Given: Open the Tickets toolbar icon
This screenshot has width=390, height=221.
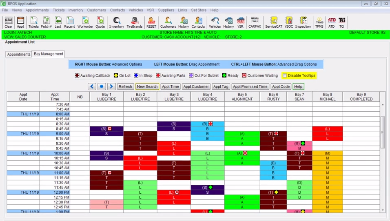Looking at the screenshot, I should (x=33, y=22).
